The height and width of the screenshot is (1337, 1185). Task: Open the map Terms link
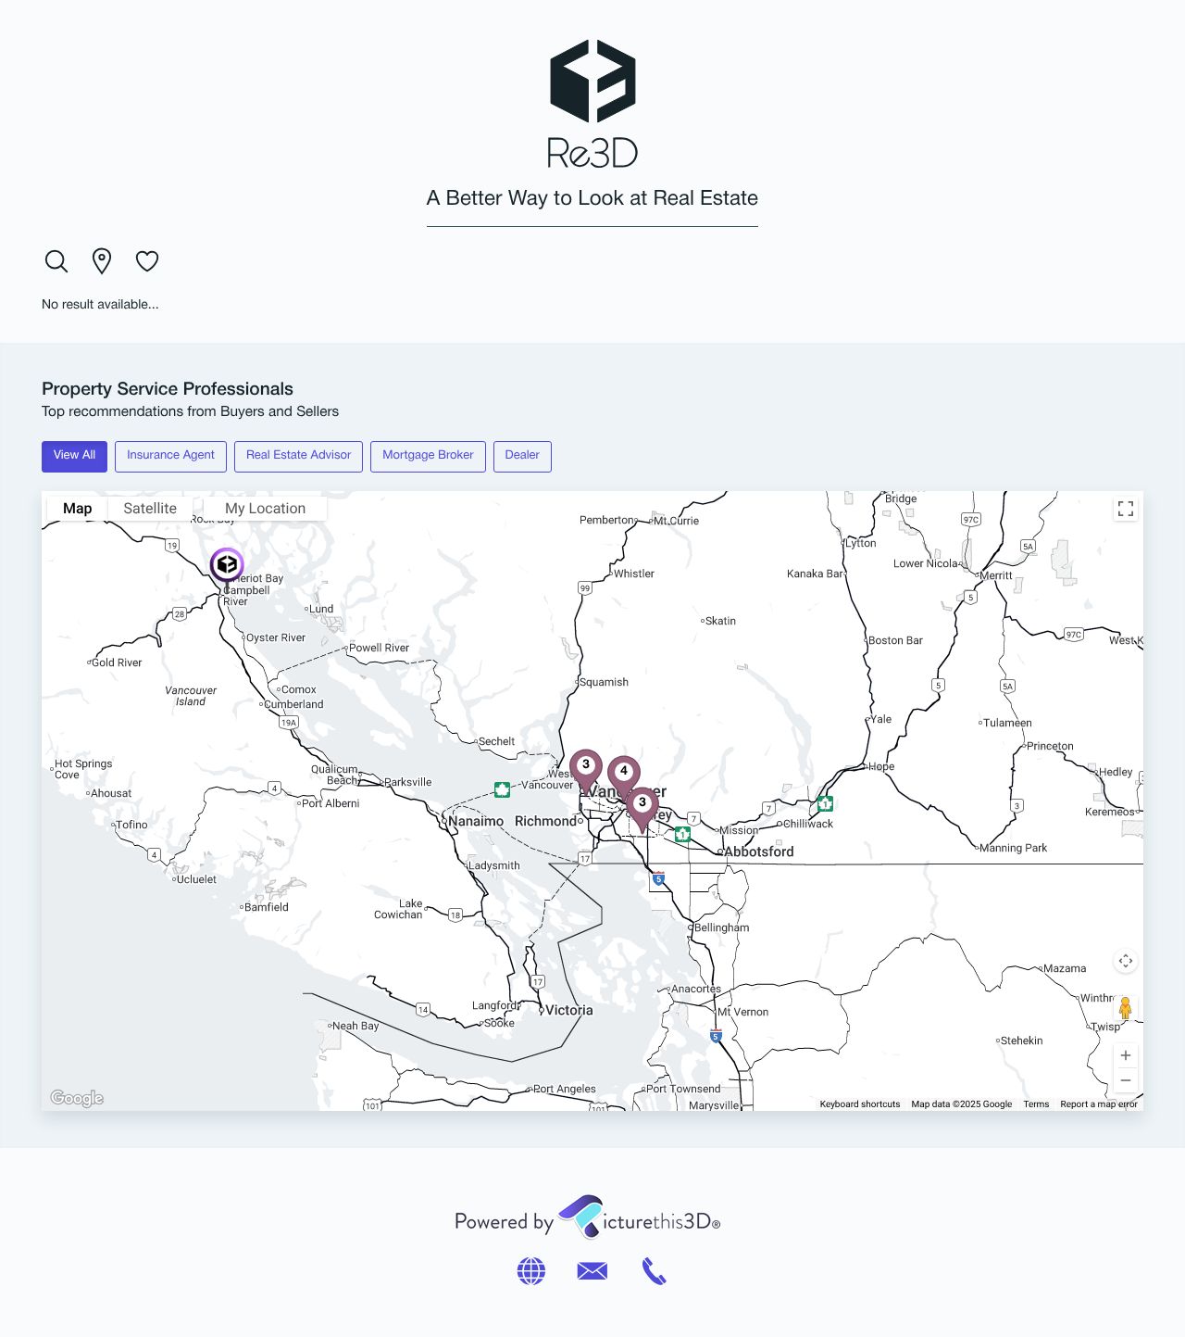[x=1036, y=1104]
